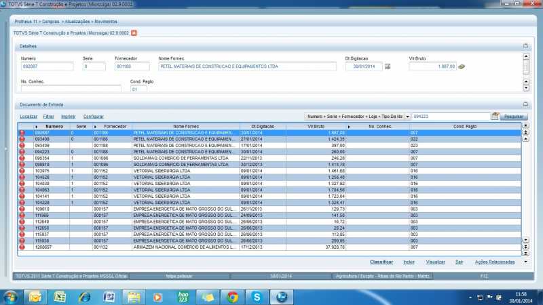Click the arrow left of the Numero column header
The height and width of the screenshot is (305, 543).
[x=37, y=127]
